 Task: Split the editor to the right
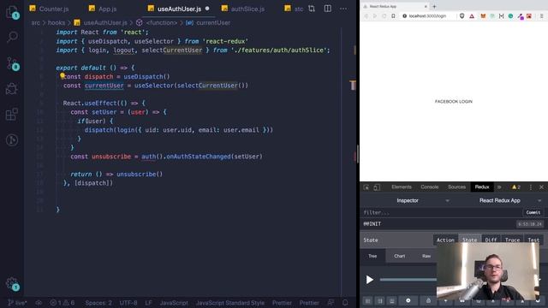(x=327, y=9)
